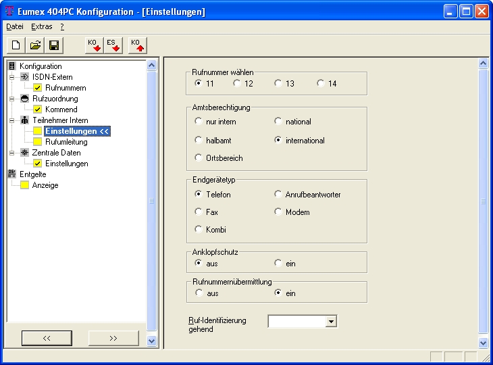
Task: Select Kommend in the tree
Action: pyautogui.click(x=61, y=109)
